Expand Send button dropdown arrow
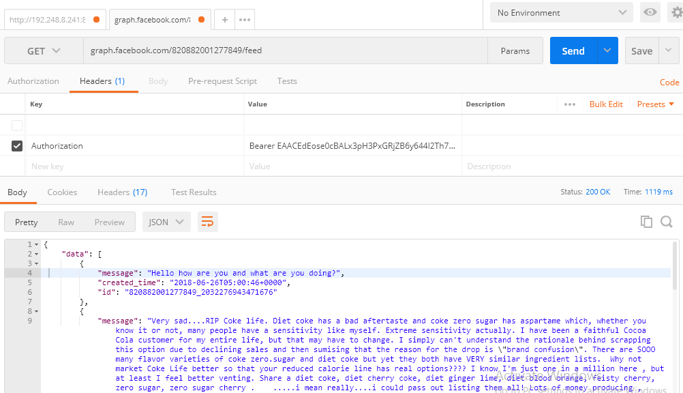This screenshot has width=683, height=393. [x=607, y=50]
